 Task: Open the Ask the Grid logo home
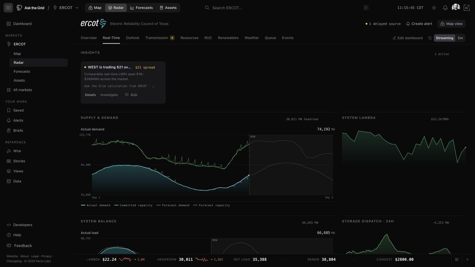tap(31, 8)
